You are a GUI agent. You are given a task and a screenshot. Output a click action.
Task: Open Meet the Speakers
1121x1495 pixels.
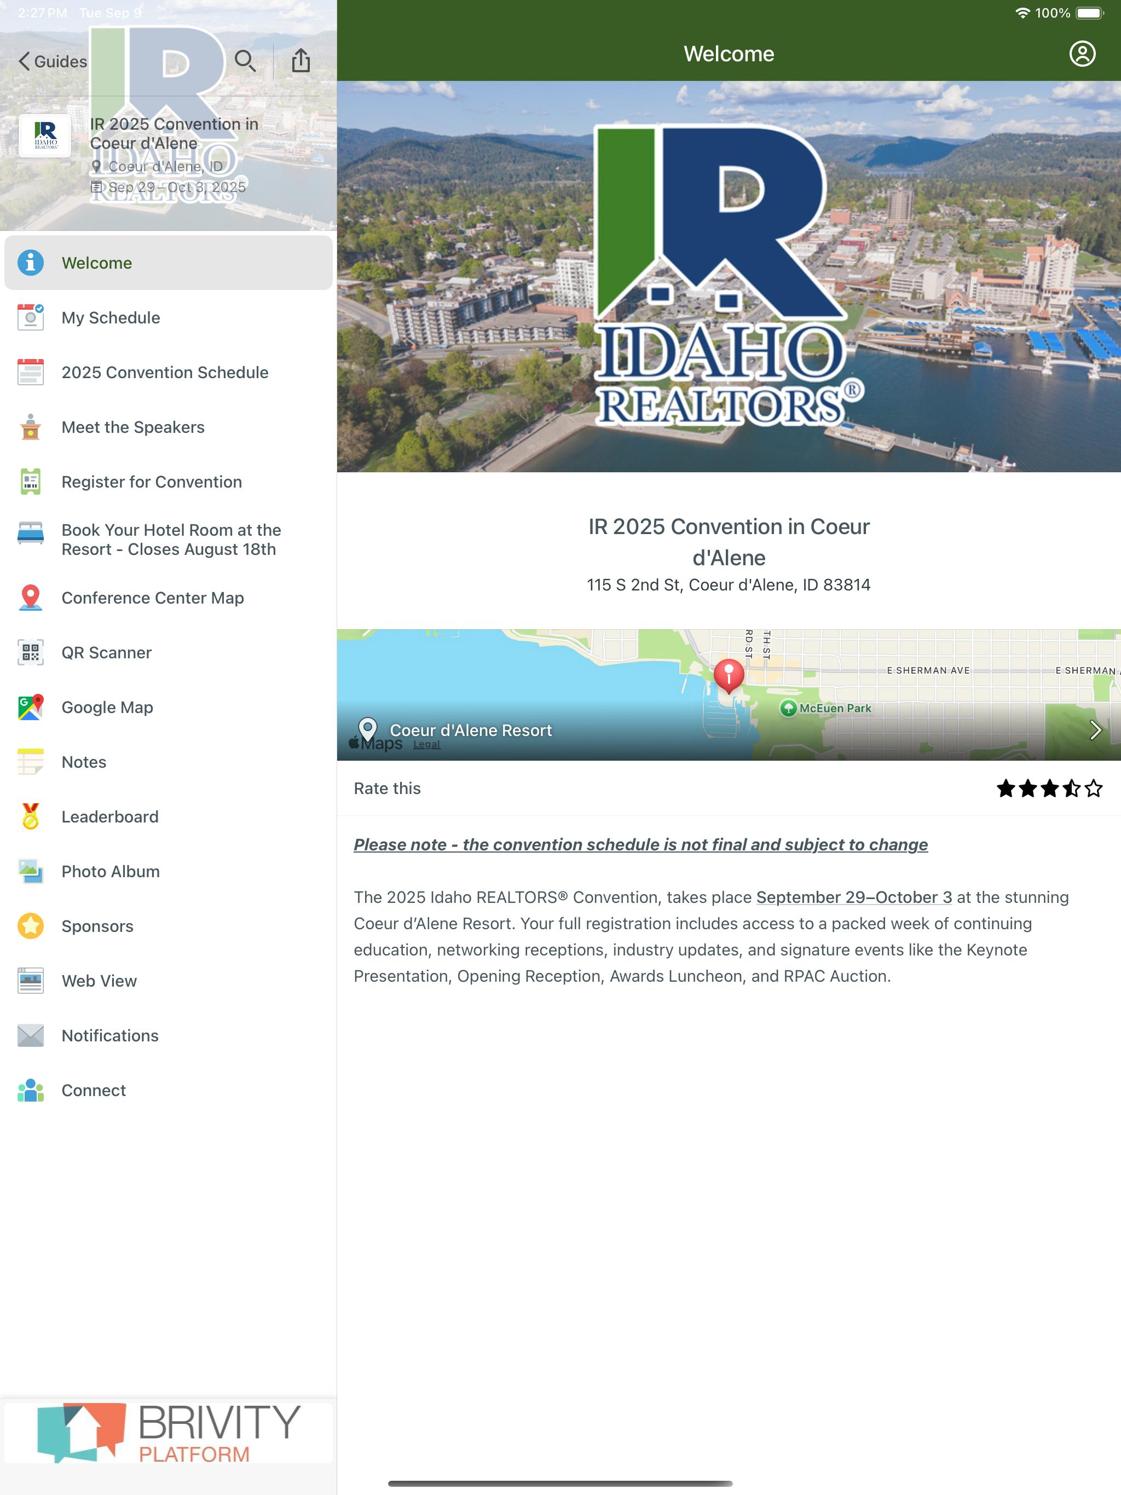pyautogui.click(x=169, y=426)
